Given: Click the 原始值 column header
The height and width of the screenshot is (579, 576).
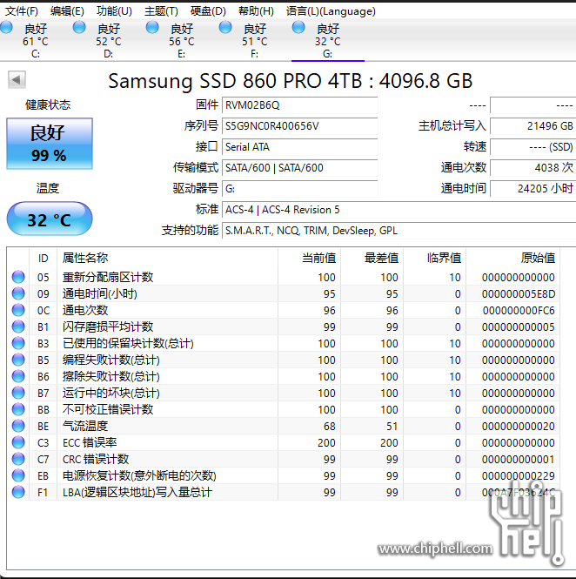Looking at the screenshot, I should click(x=512, y=258).
